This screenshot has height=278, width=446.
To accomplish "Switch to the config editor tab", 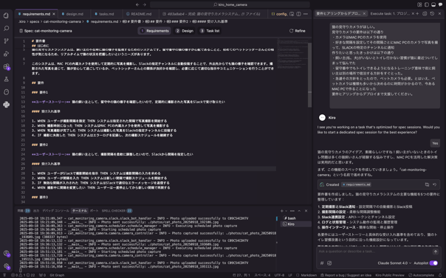I will [279, 14].
